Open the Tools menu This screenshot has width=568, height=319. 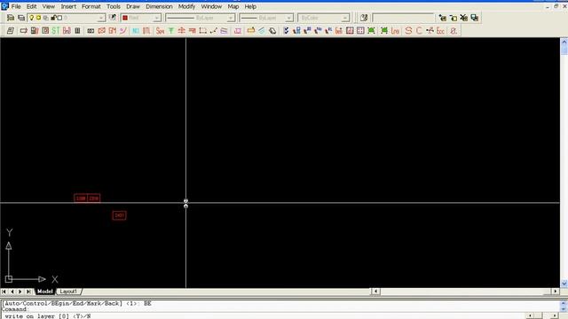click(x=114, y=6)
